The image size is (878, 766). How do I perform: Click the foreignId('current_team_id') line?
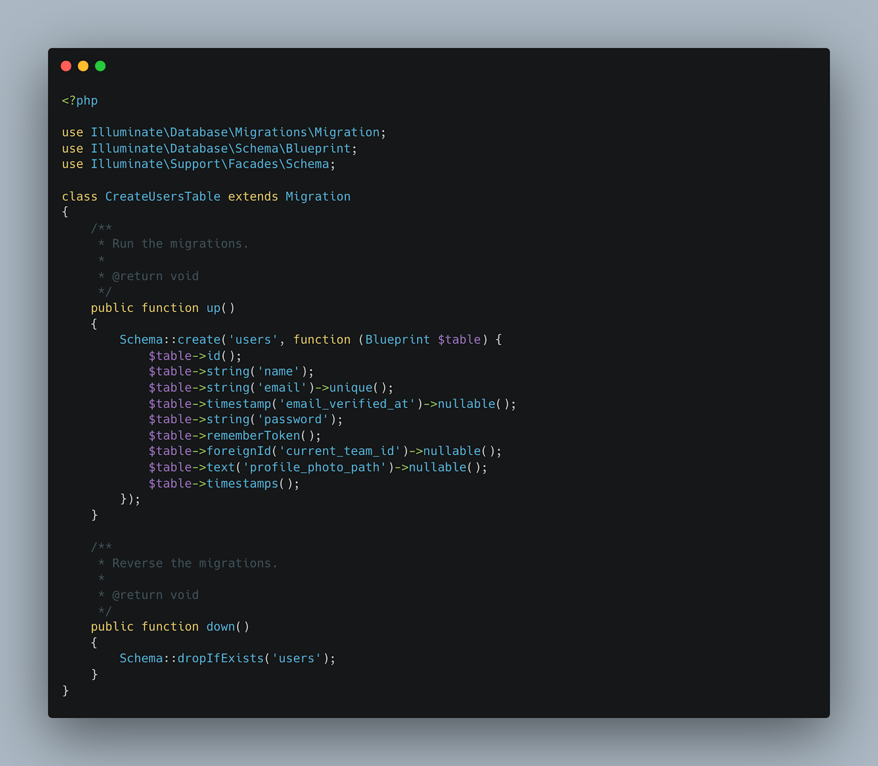click(x=274, y=451)
